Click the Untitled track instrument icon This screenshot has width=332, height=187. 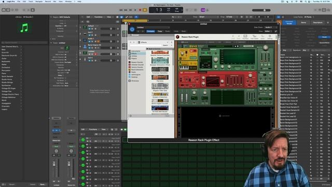[x=85, y=53]
